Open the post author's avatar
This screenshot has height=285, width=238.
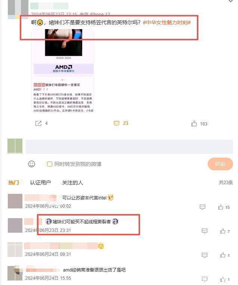click(18, 9)
